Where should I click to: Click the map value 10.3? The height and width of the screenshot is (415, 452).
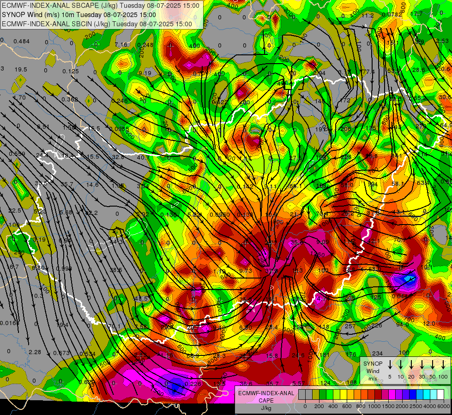(x=36, y=296)
